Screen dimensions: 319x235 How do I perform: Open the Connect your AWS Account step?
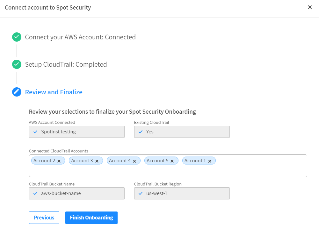pyautogui.click(x=80, y=37)
